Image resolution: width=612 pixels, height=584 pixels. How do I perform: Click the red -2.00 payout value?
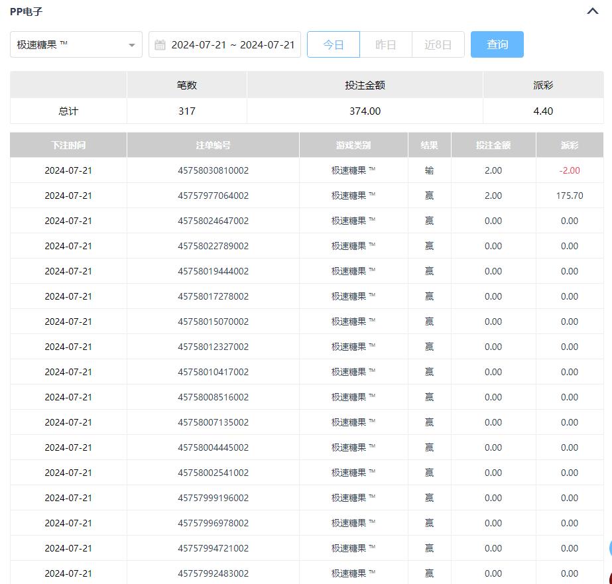[569, 170]
